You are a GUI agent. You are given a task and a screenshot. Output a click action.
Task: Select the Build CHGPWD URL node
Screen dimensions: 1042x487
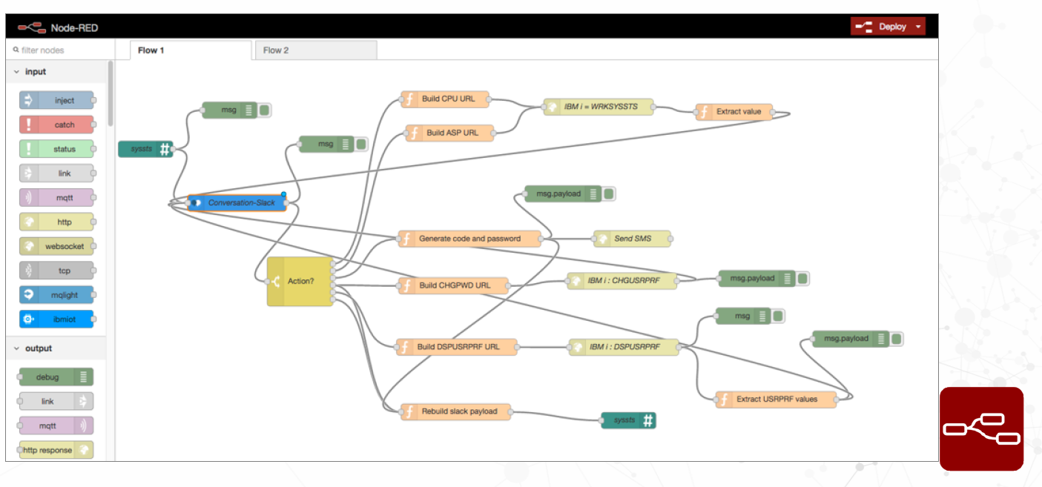pyautogui.click(x=454, y=285)
